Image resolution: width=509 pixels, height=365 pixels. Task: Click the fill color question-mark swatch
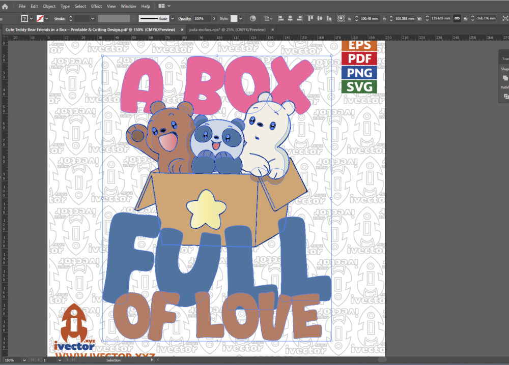tap(24, 19)
